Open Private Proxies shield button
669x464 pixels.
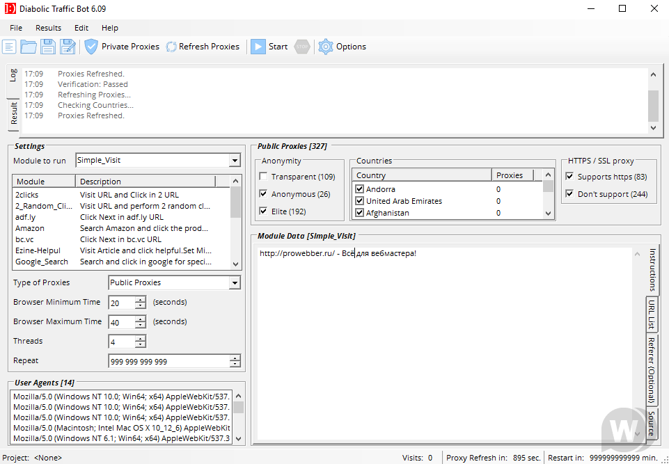click(122, 47)
